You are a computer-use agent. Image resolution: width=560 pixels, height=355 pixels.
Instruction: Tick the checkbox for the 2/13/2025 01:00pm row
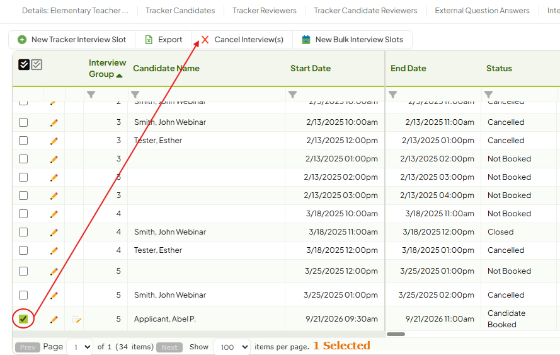tap(23, 159)
